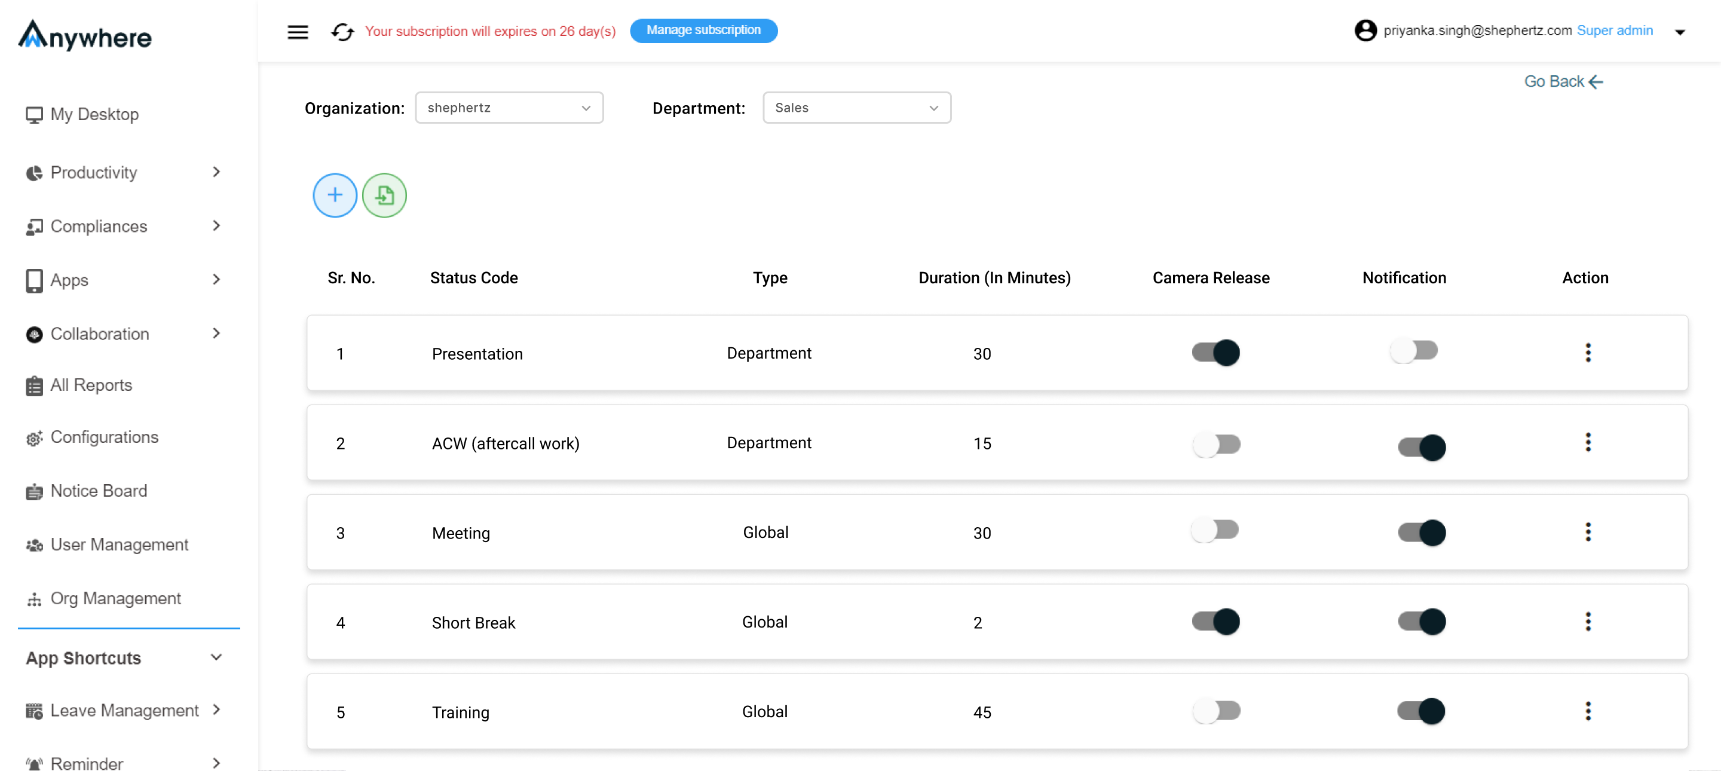Open the action menu for Training row
The width and height of the screenshot is (1721, 771).
1587,710
